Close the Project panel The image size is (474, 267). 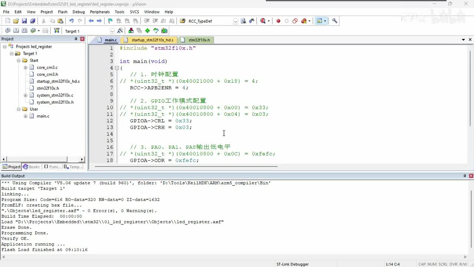pos(82,39)
